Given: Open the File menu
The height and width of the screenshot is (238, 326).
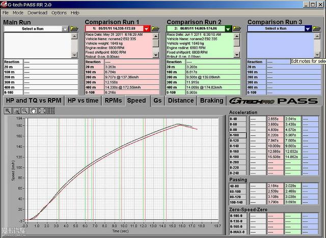Looking at the screenshot, I should pos(6,13).
